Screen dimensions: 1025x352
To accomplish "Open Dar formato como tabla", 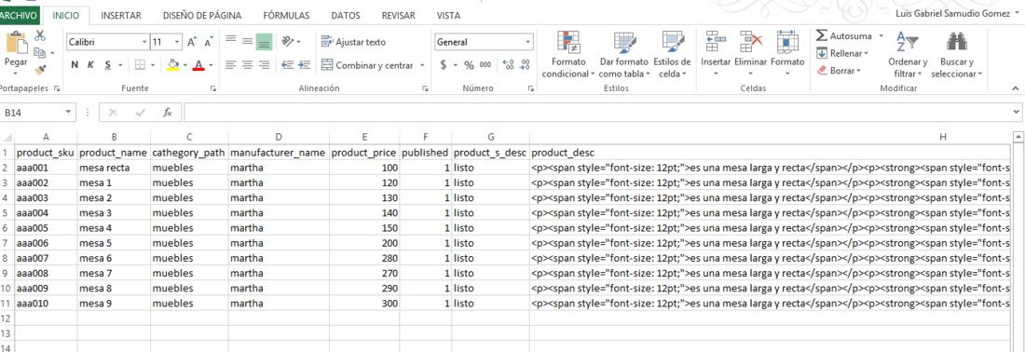I will coord(625,55).
